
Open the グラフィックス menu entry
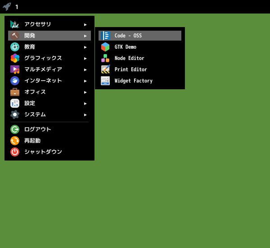(x=49, y=58)
